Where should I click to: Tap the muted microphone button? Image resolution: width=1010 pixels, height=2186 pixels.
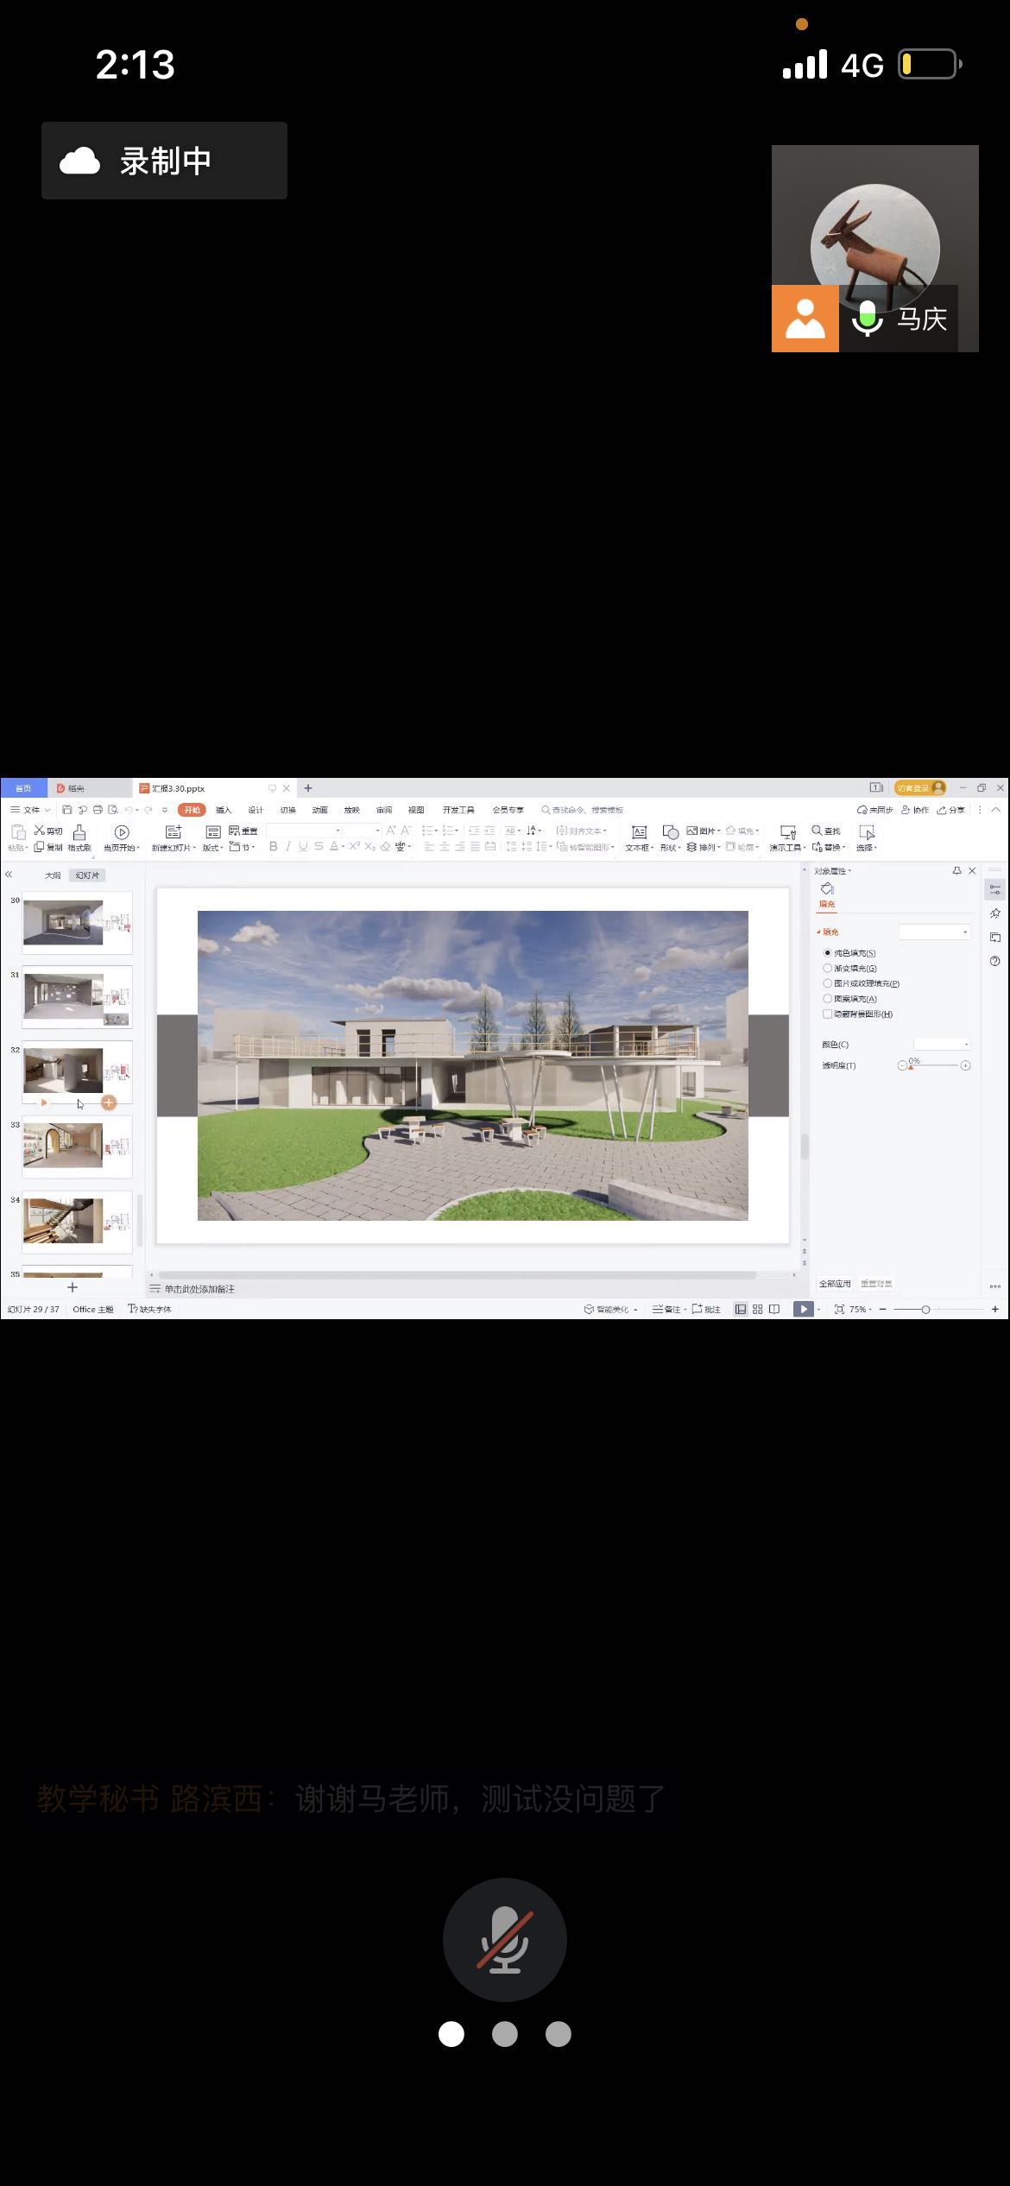pos(504,1939)
